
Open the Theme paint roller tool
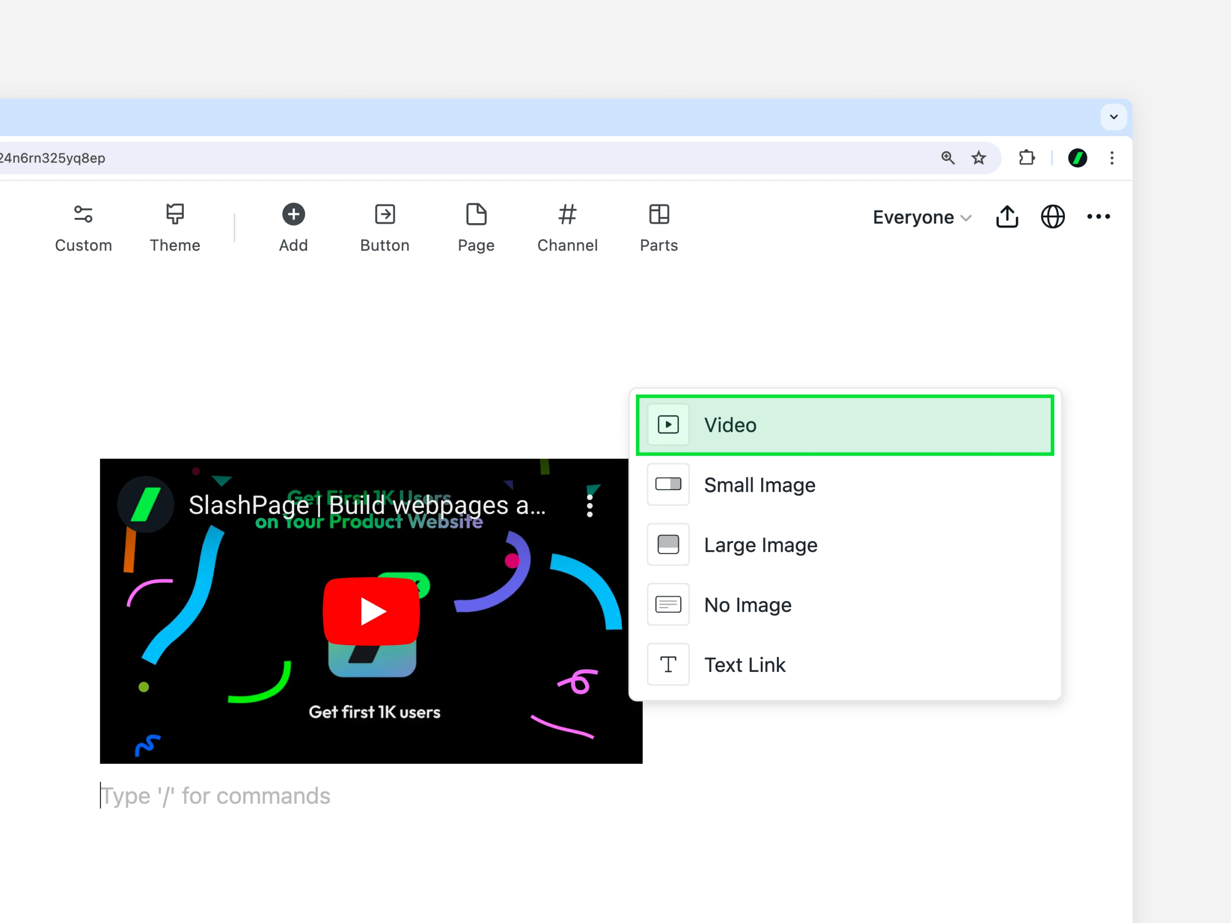175,214
